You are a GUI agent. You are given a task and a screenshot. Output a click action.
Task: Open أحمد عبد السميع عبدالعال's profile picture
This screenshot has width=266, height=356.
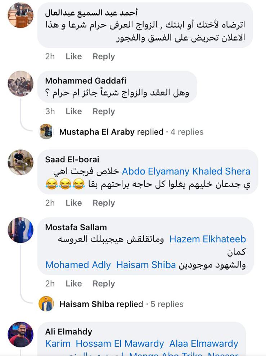[21, 15]
